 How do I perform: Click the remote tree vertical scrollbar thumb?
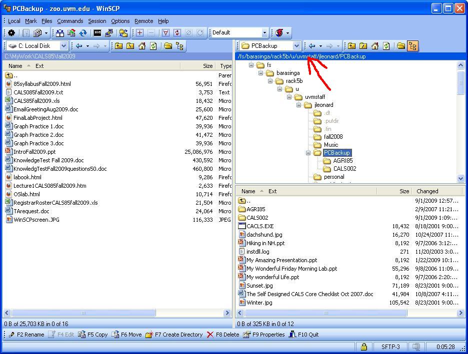(x=460, y=83)
